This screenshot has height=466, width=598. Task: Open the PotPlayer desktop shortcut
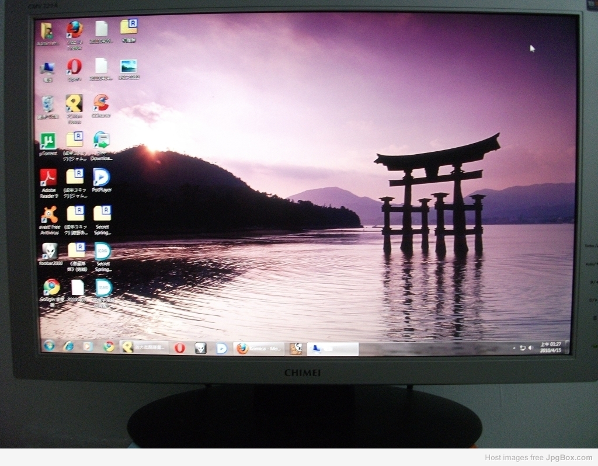(x=102, y=178)
